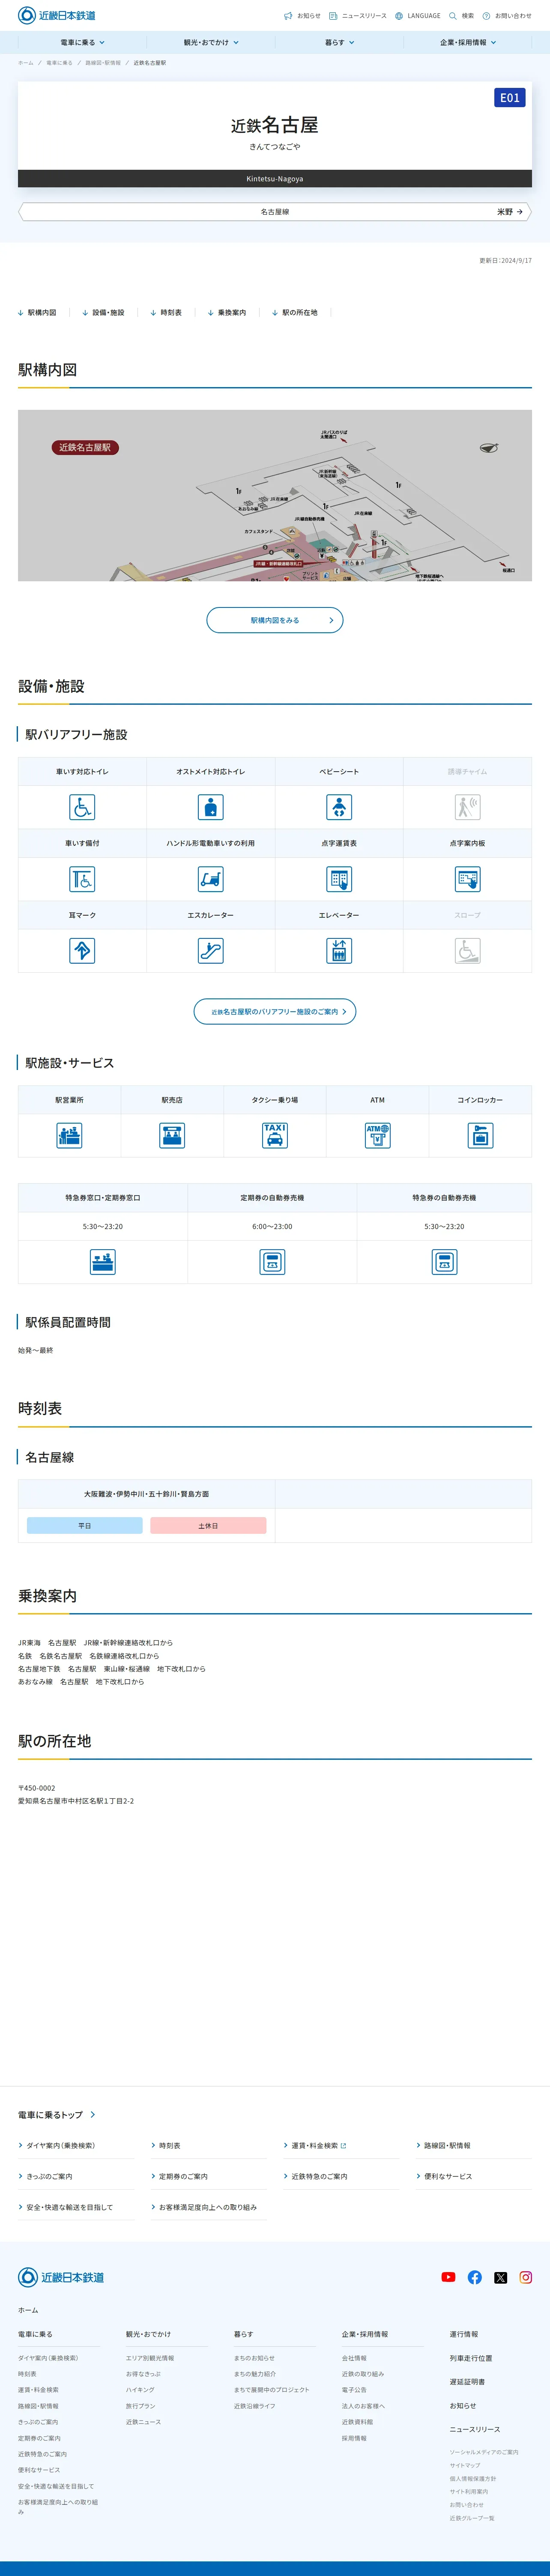Screen dimensions: 550x2576
Task: Jump to 駅の所在地 anchor
Action: pos(295,313)
